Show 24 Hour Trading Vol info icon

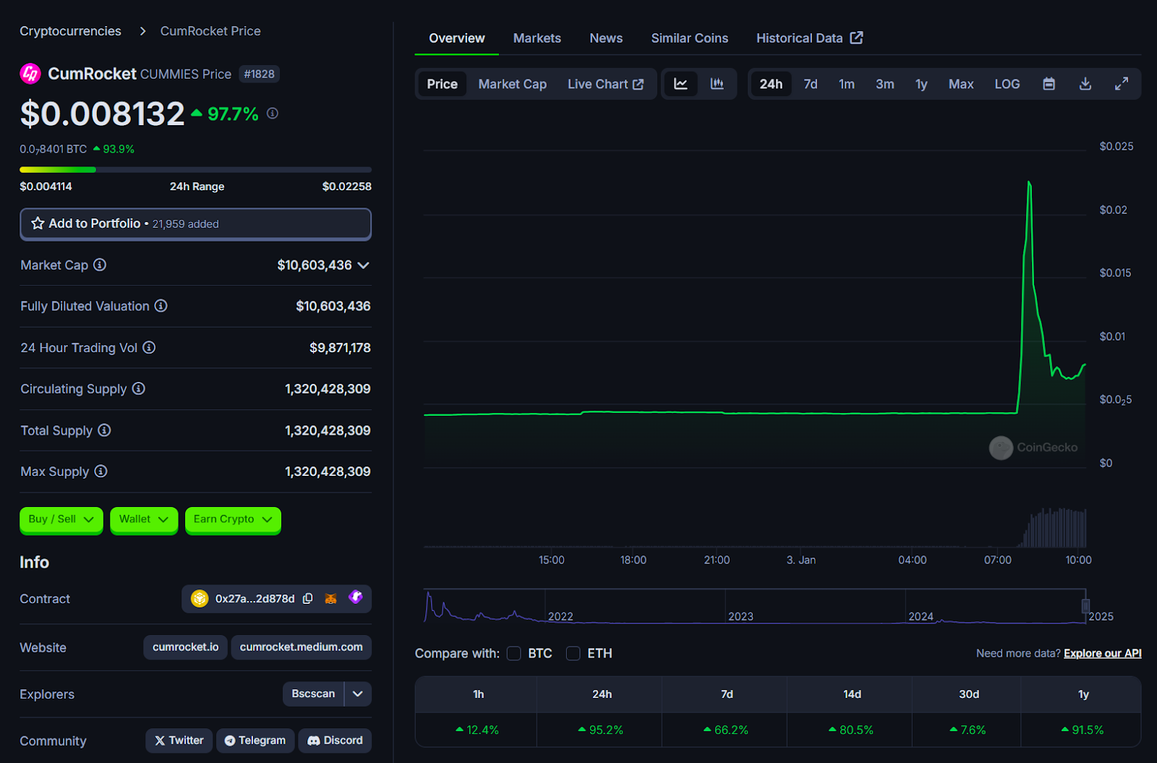click(149, 347)
